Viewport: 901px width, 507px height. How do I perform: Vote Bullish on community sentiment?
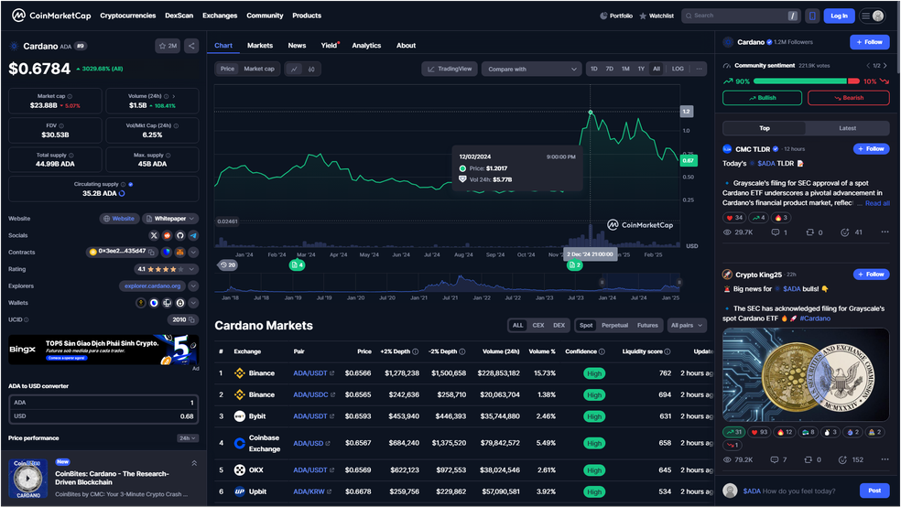tap(762, 98)
